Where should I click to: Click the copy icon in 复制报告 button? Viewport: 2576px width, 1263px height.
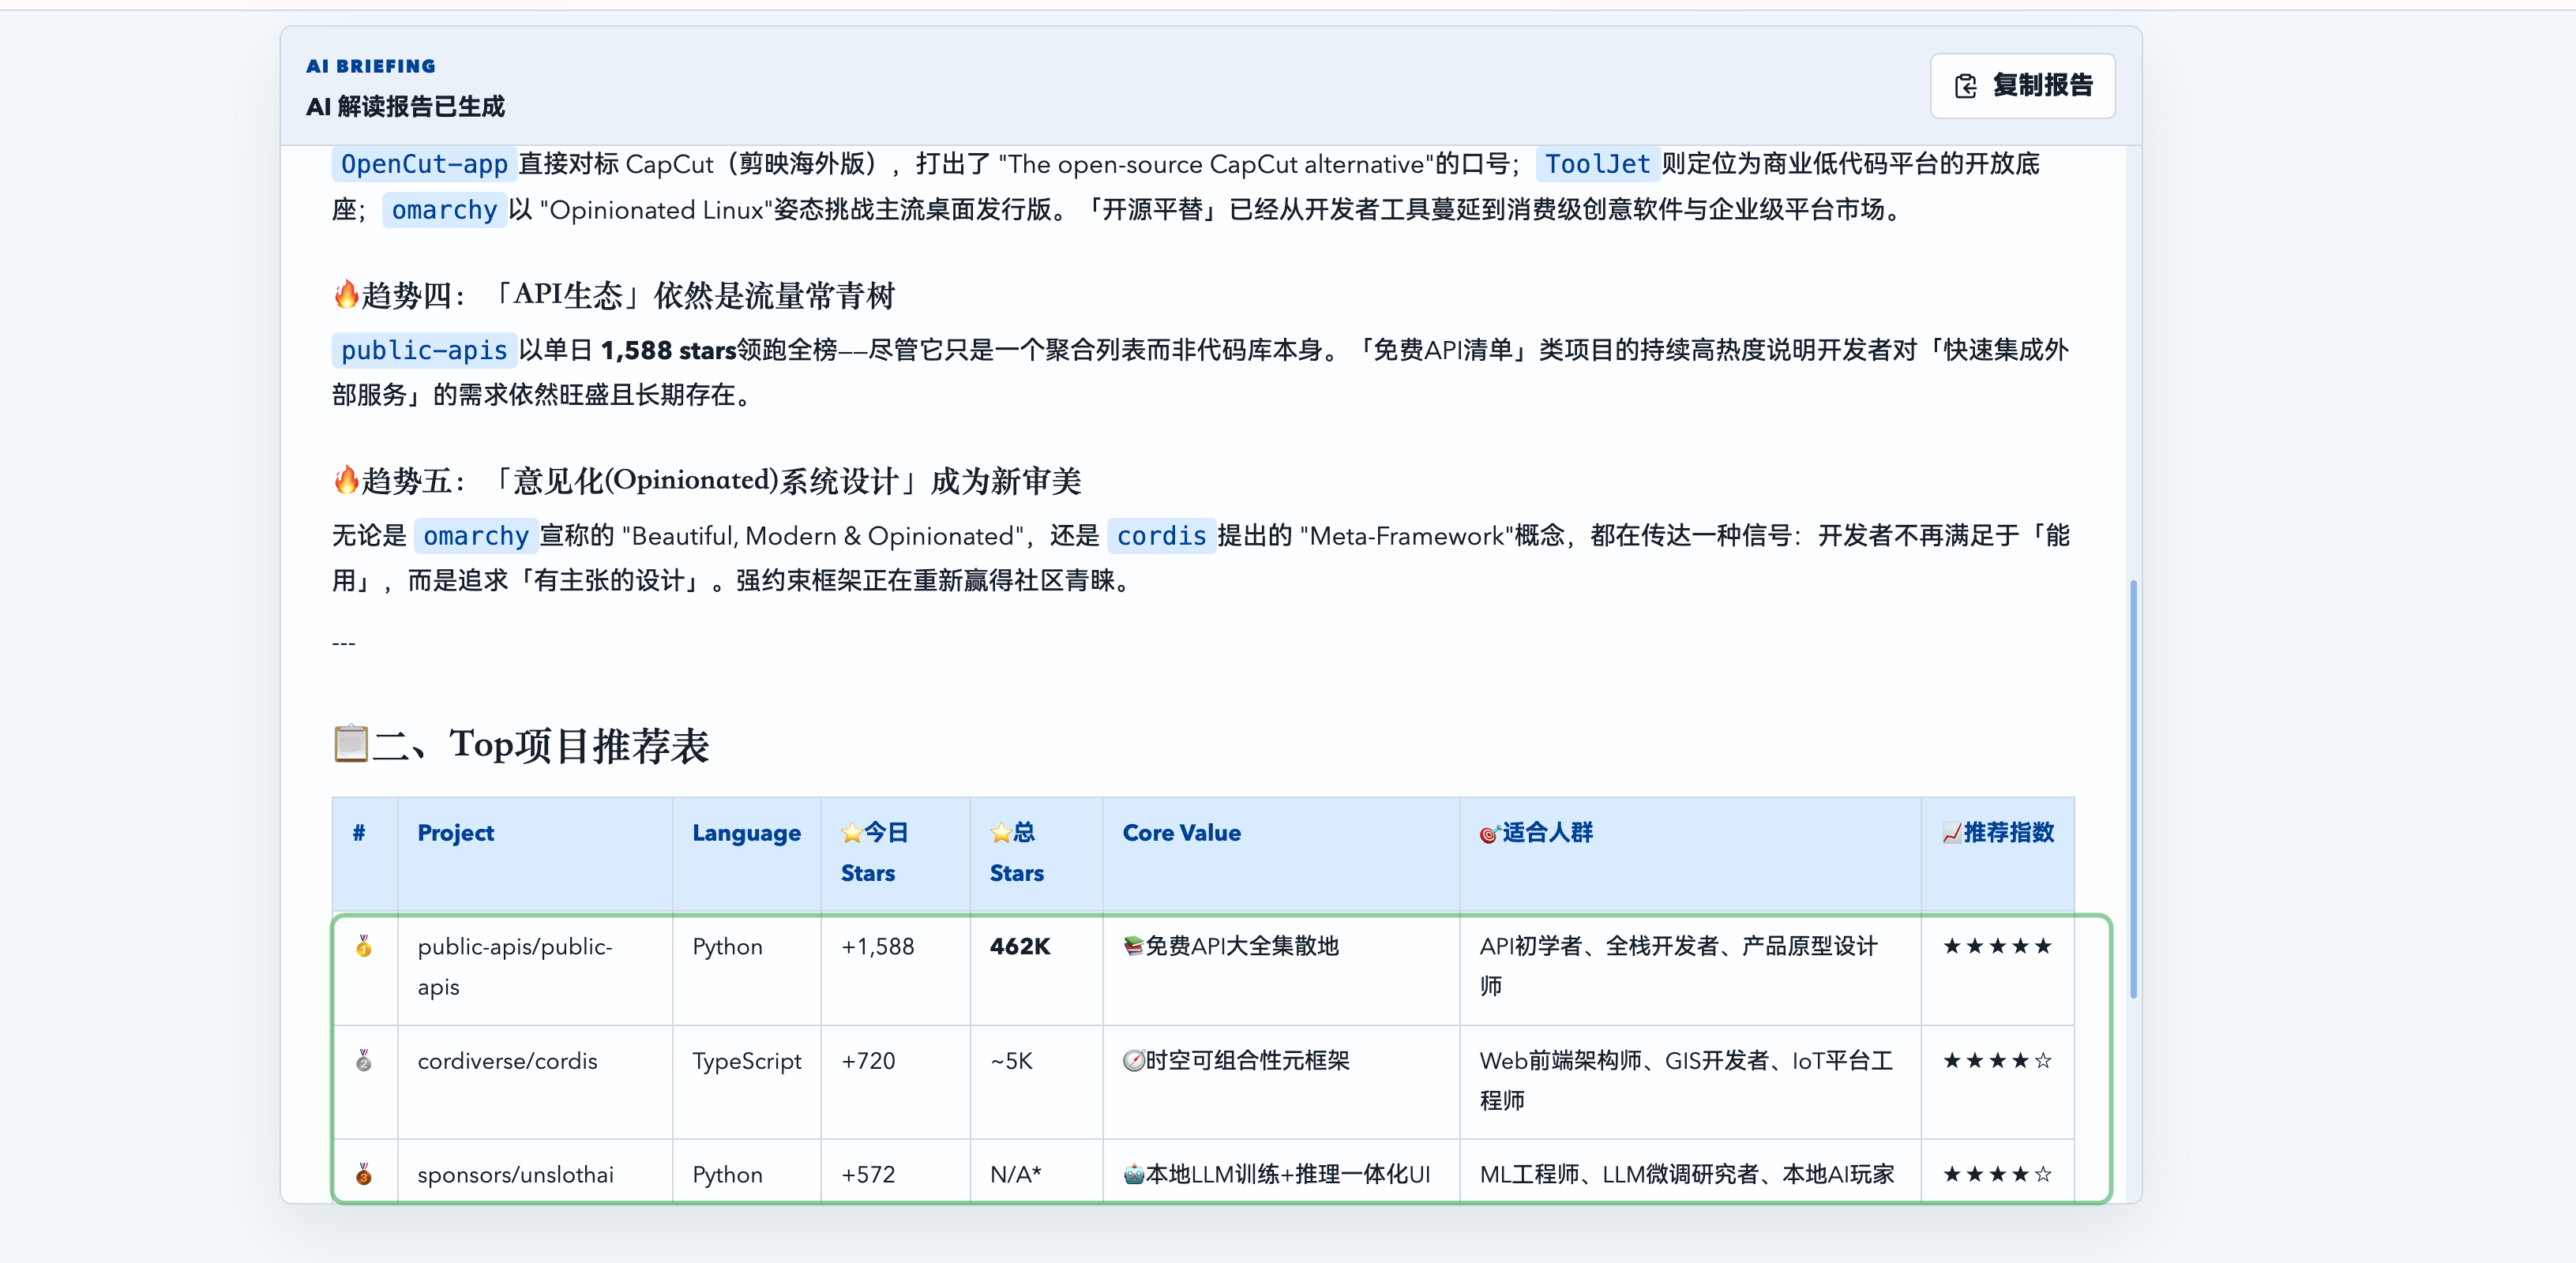(1965, 86)
